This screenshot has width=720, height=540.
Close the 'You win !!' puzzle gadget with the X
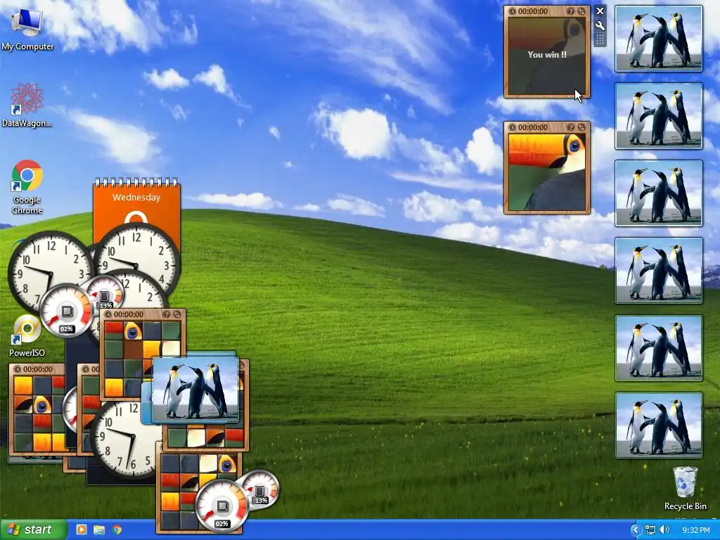600,11
